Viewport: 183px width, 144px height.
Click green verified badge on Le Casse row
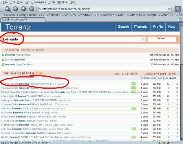(133, 108)
